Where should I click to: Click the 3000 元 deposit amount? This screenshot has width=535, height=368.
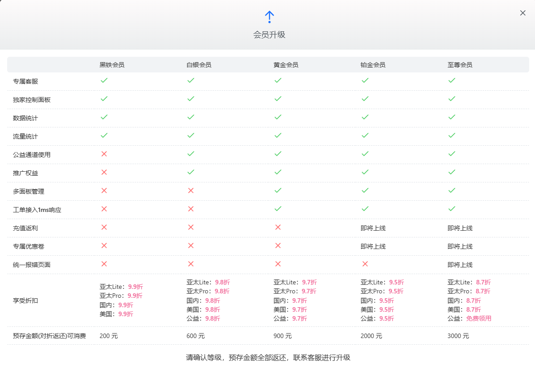pyautogui.click(x=458, y=336)
